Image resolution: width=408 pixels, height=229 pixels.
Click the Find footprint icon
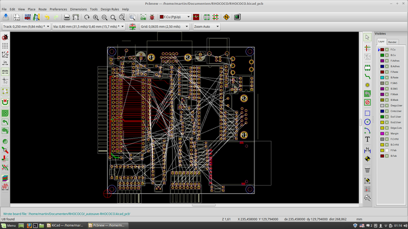click(132, 17)
